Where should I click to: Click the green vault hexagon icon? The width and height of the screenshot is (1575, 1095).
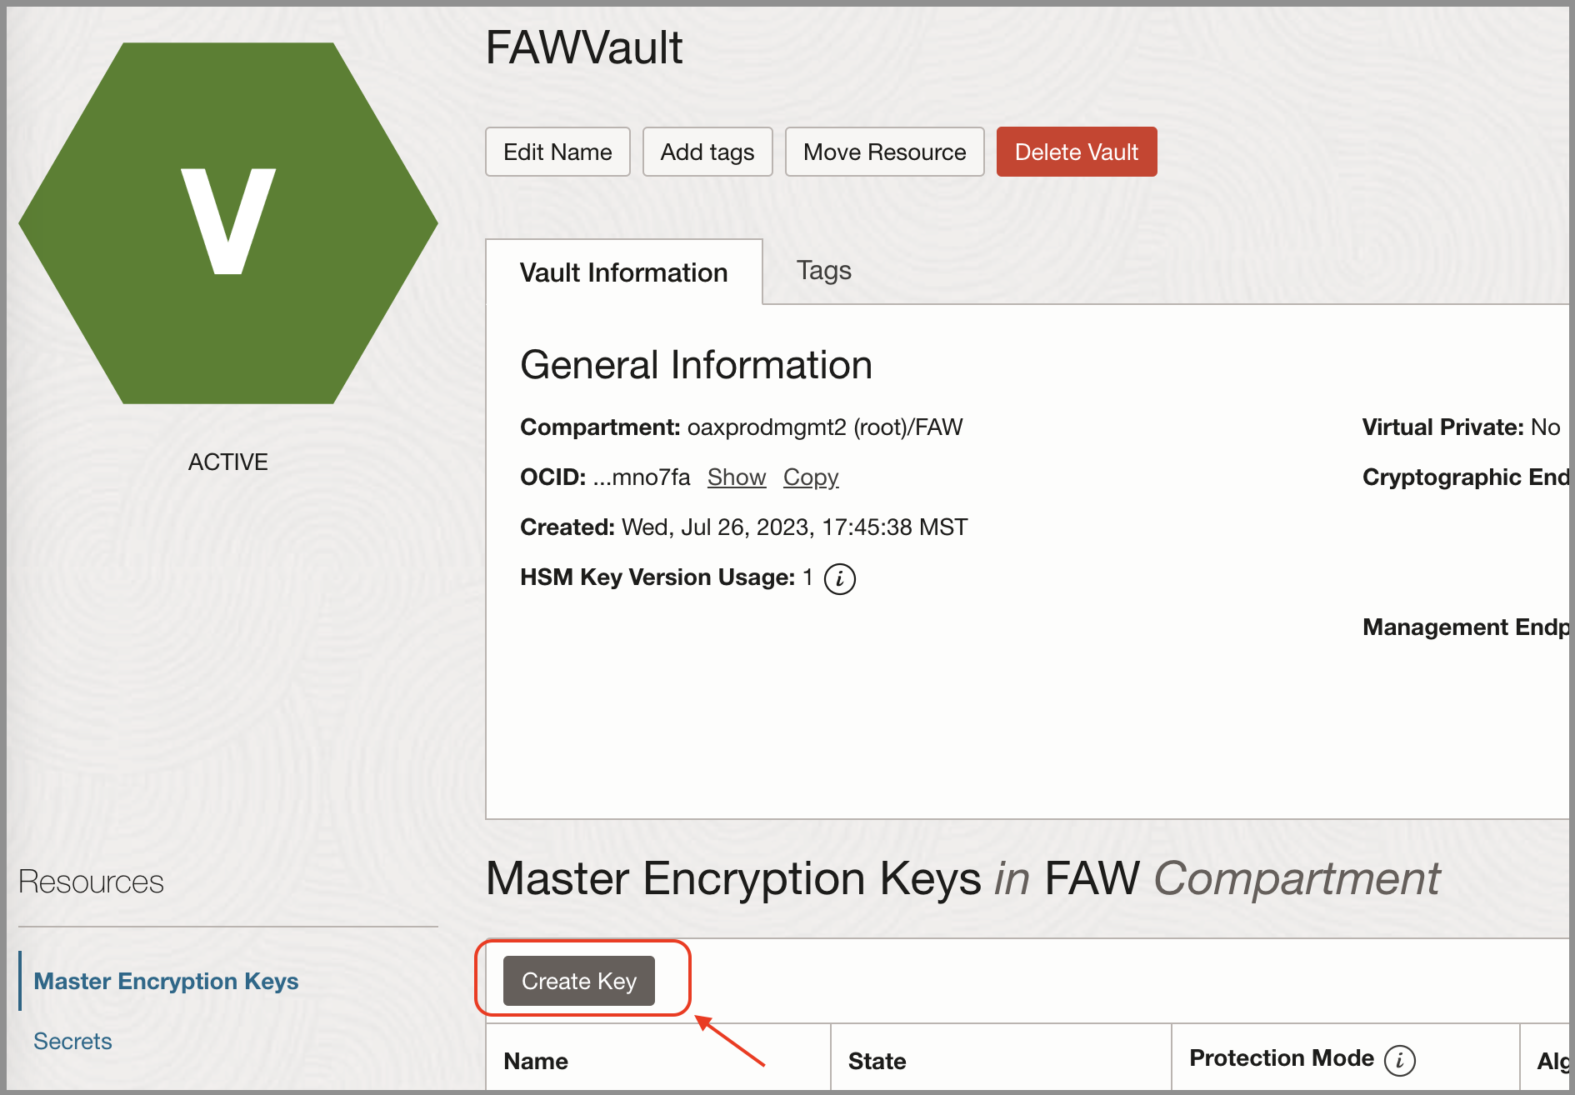[227, 222]
